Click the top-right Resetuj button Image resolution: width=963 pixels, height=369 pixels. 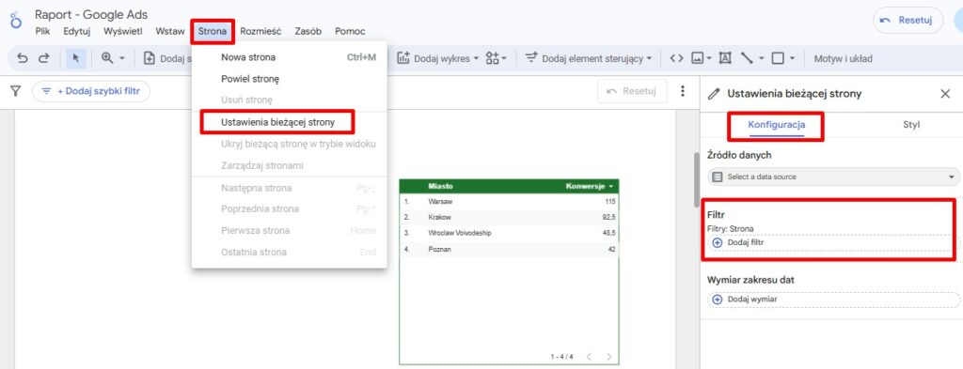pos(908,21)
